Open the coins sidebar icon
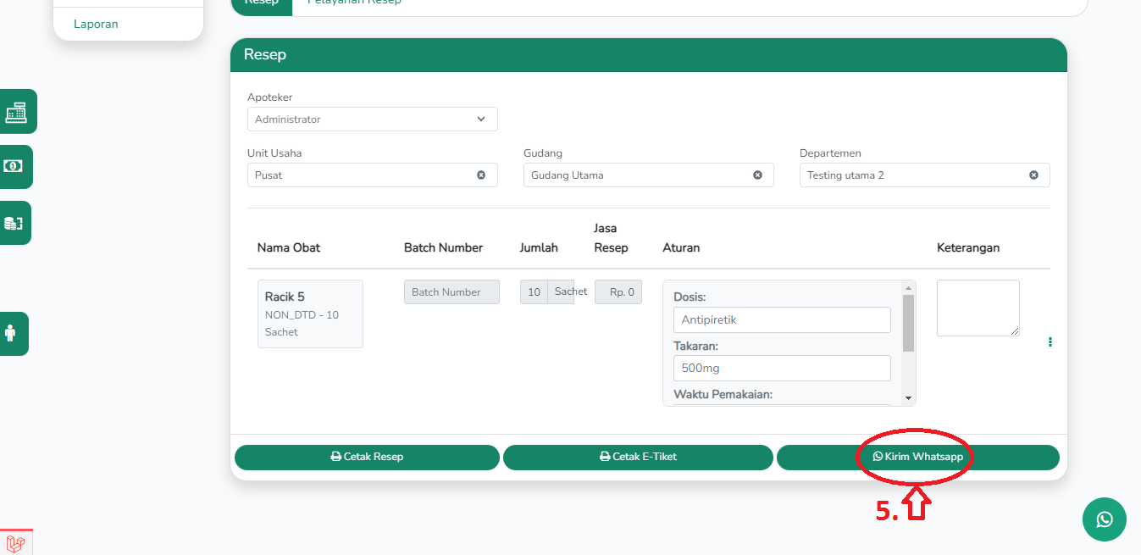 tap(14, 223)
